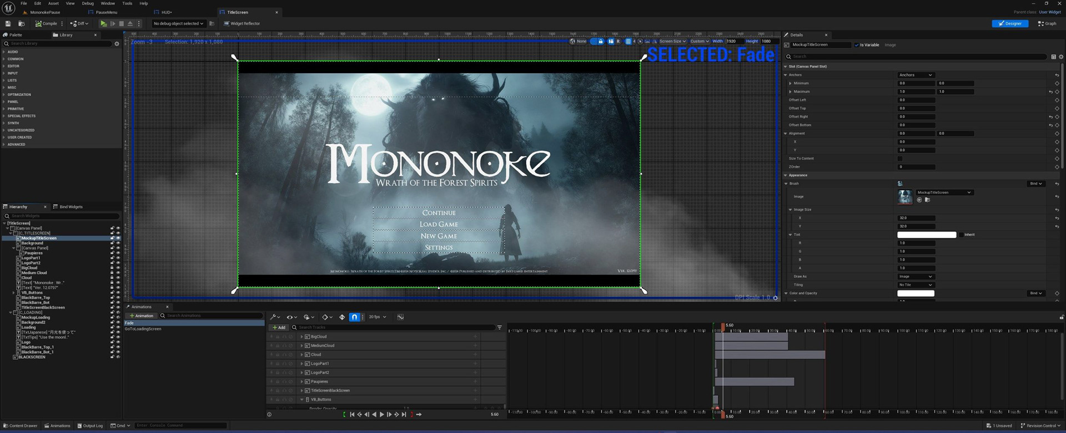Open the Details panel settings gear

1061,57
